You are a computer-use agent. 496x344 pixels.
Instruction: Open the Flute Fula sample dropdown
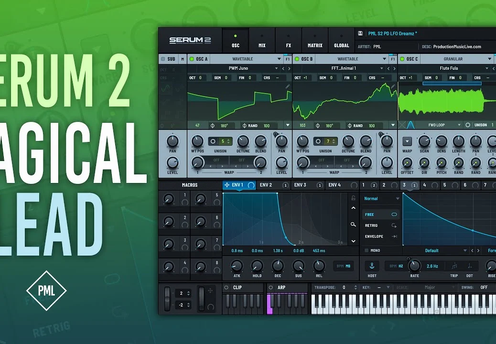(449, 68)
